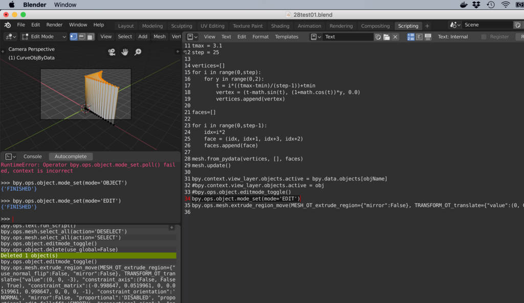
Task: Open the scene browse dropdown
Action: click(455, 25)
